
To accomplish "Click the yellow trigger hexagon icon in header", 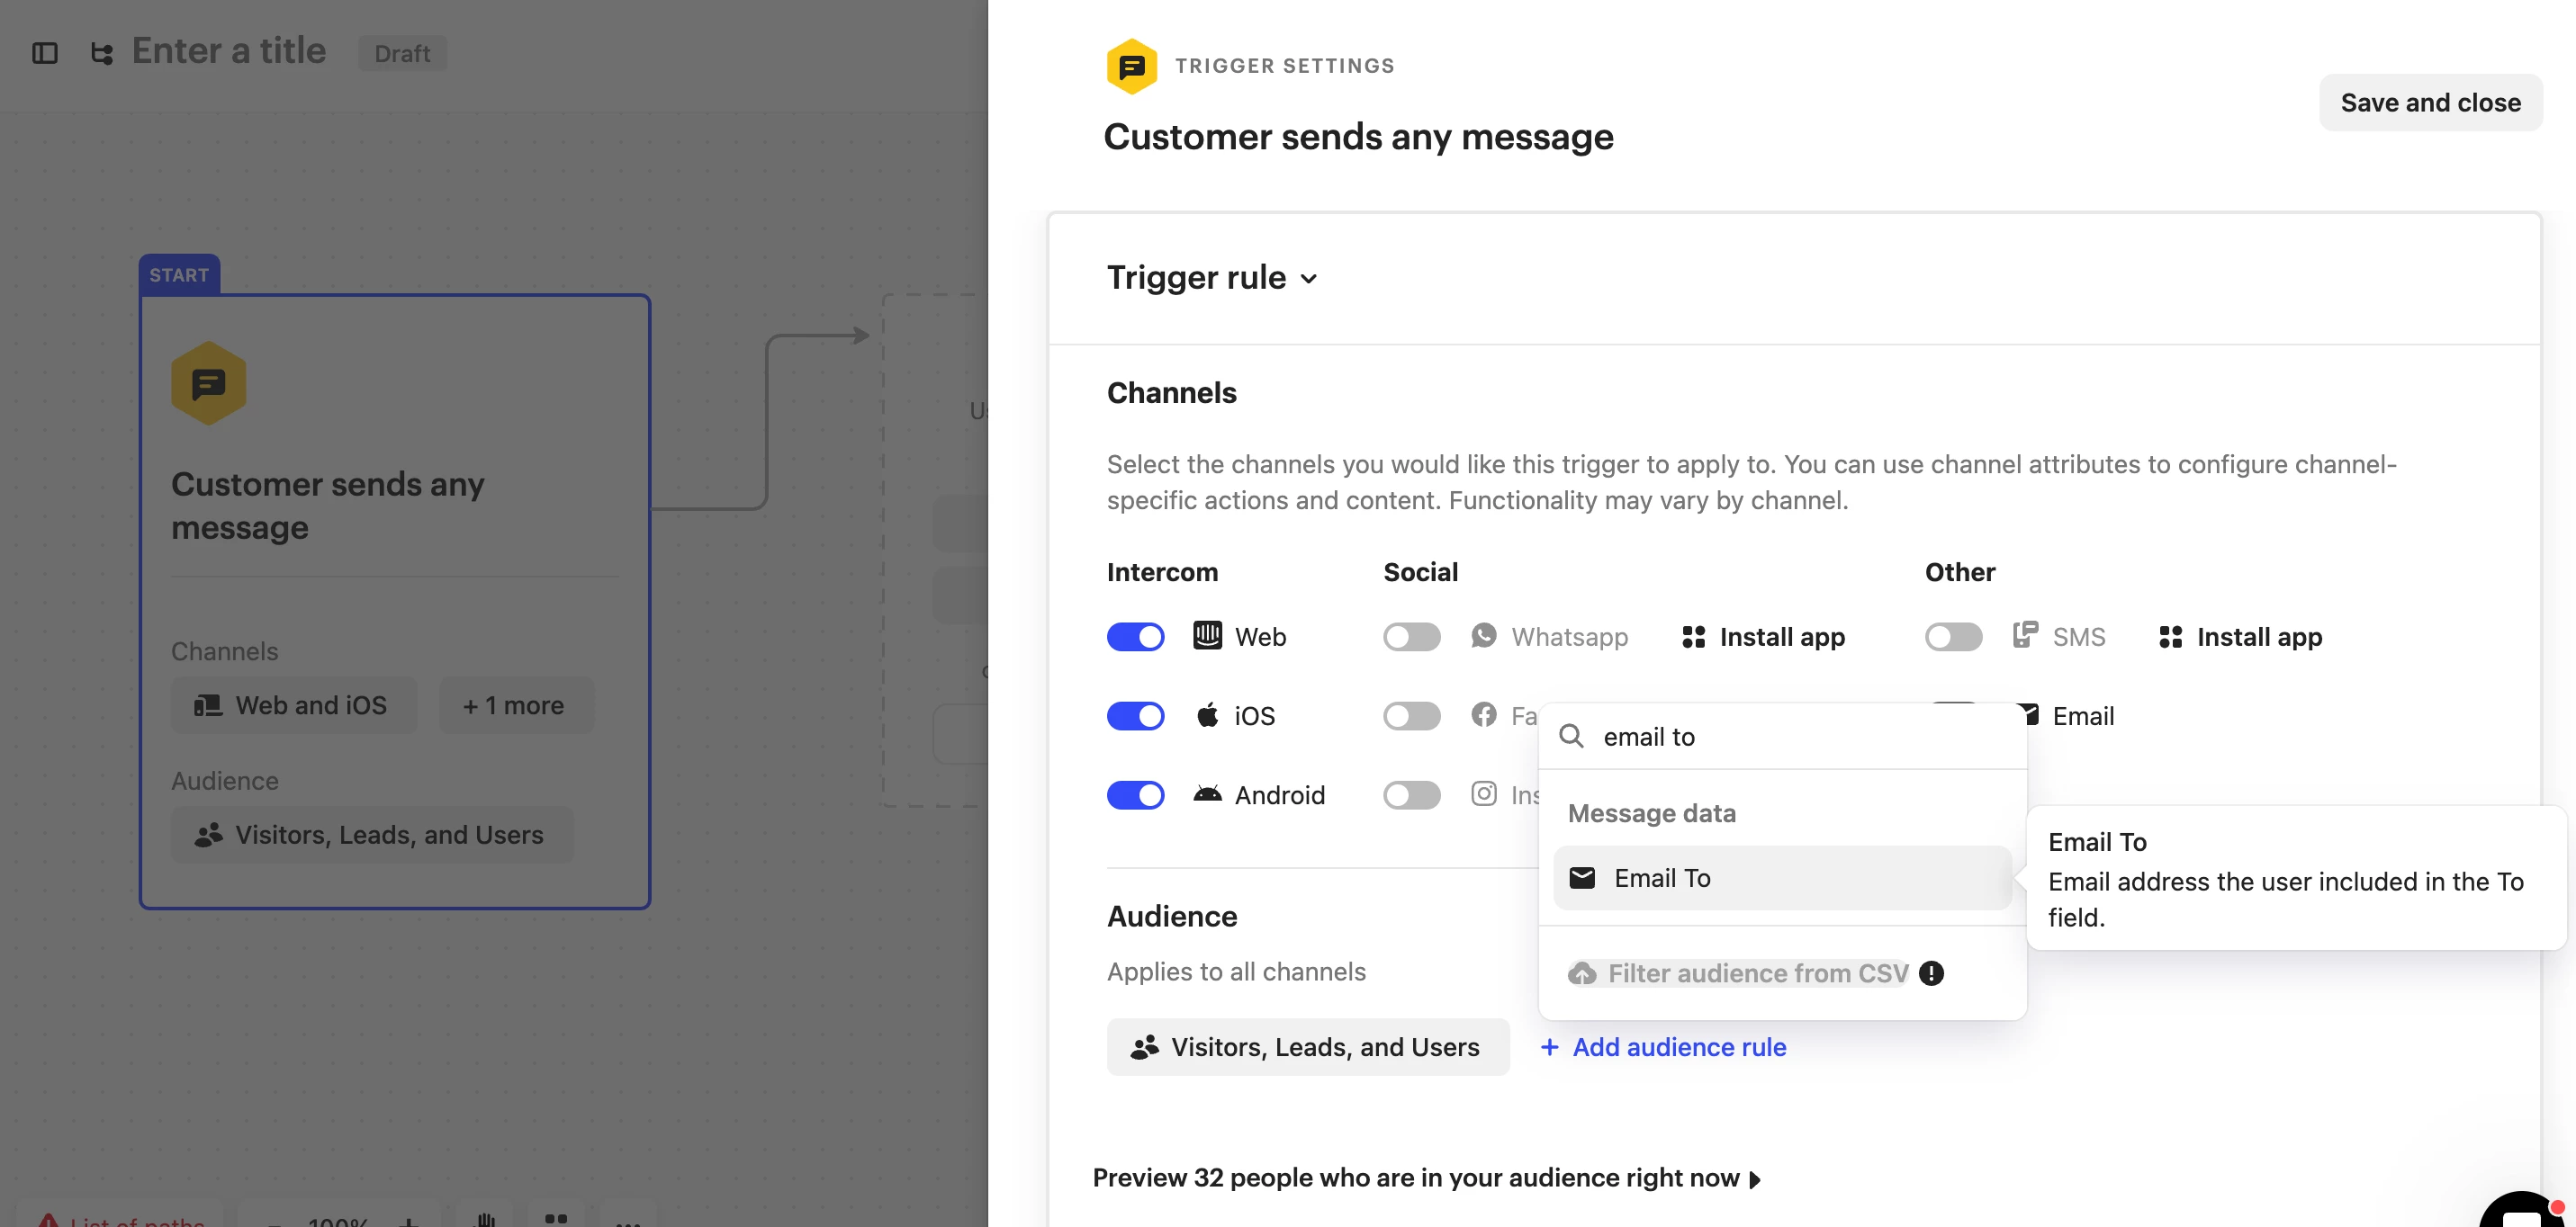I will pos(1132,66).
